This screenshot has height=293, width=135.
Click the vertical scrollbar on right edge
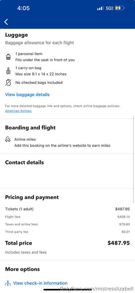134,159
